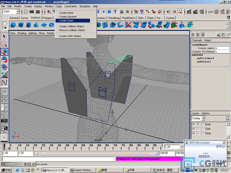Enable snap to points magnet icon
This screenshot has width=231, height=173.
(x=148, y=12)
